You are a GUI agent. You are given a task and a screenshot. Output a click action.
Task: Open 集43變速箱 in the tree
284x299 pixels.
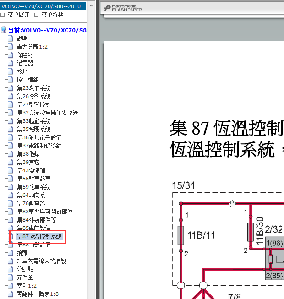pyautogui.click(x=31, y=170)
